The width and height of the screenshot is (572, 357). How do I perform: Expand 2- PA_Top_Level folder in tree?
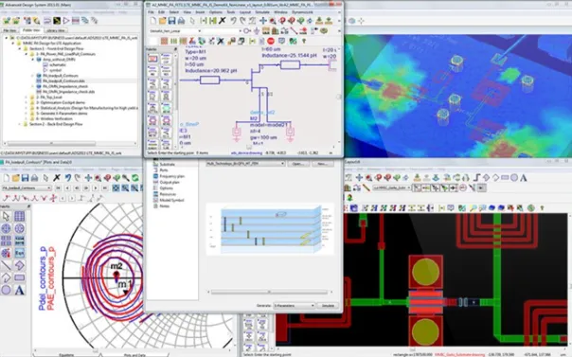(x=27, y=98)
